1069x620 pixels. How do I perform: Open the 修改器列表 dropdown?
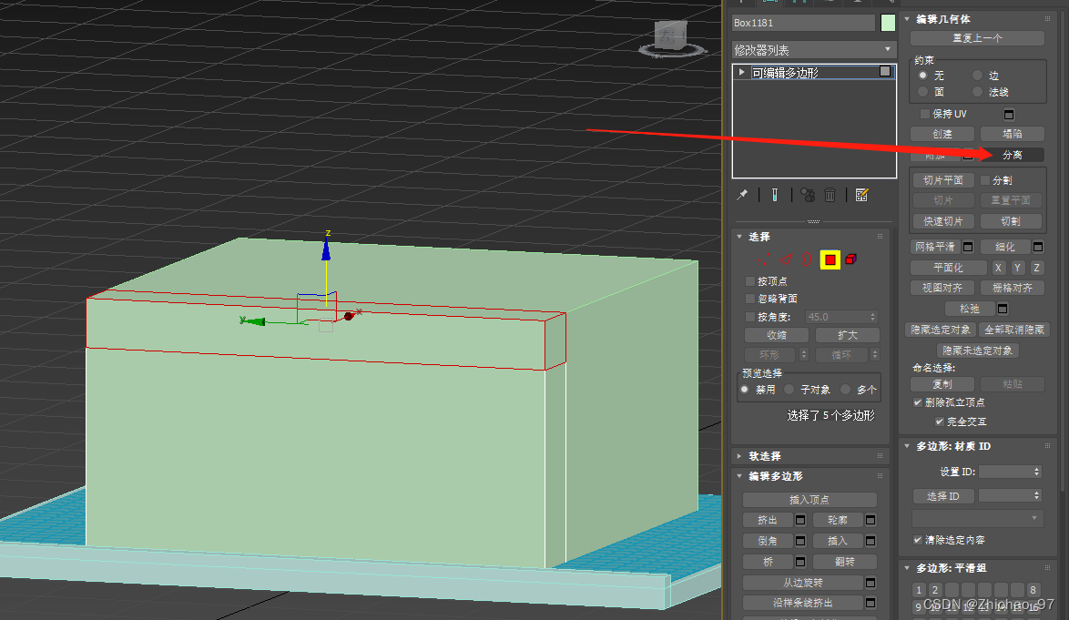[x=813, y=50]
